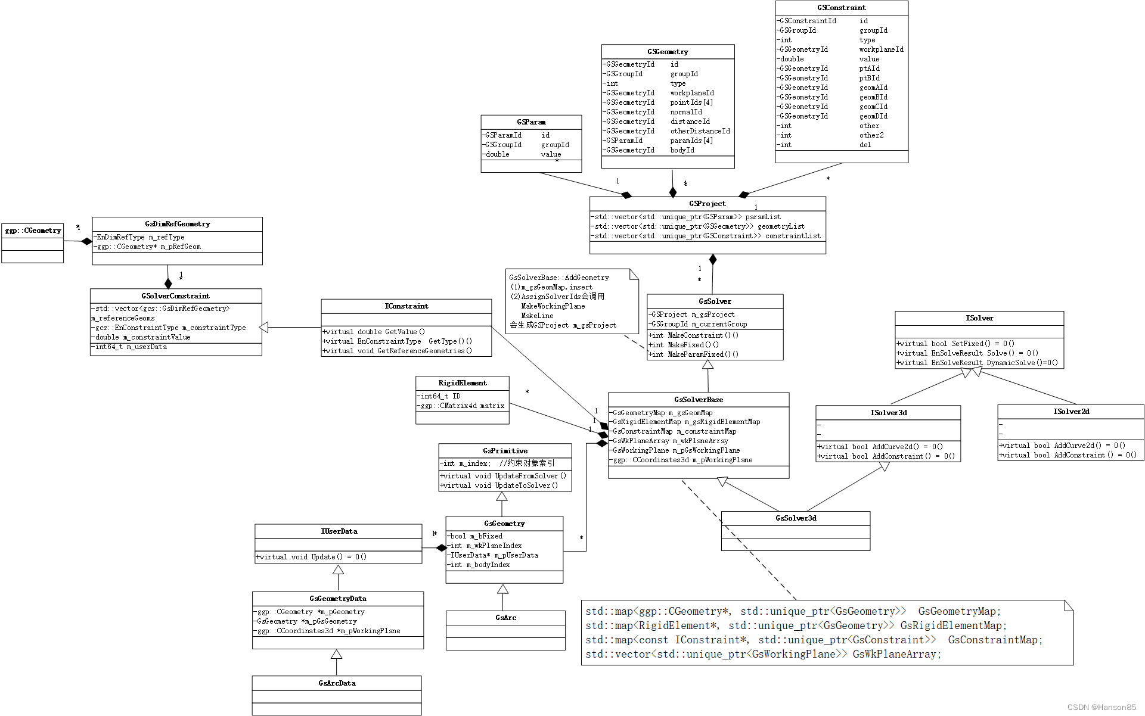
Task: Select the GSGeometry class title
Action: pyautogui.click(x=668, y=52)
